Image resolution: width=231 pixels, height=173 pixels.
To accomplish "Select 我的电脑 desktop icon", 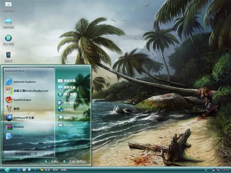I will coord(8,23).
